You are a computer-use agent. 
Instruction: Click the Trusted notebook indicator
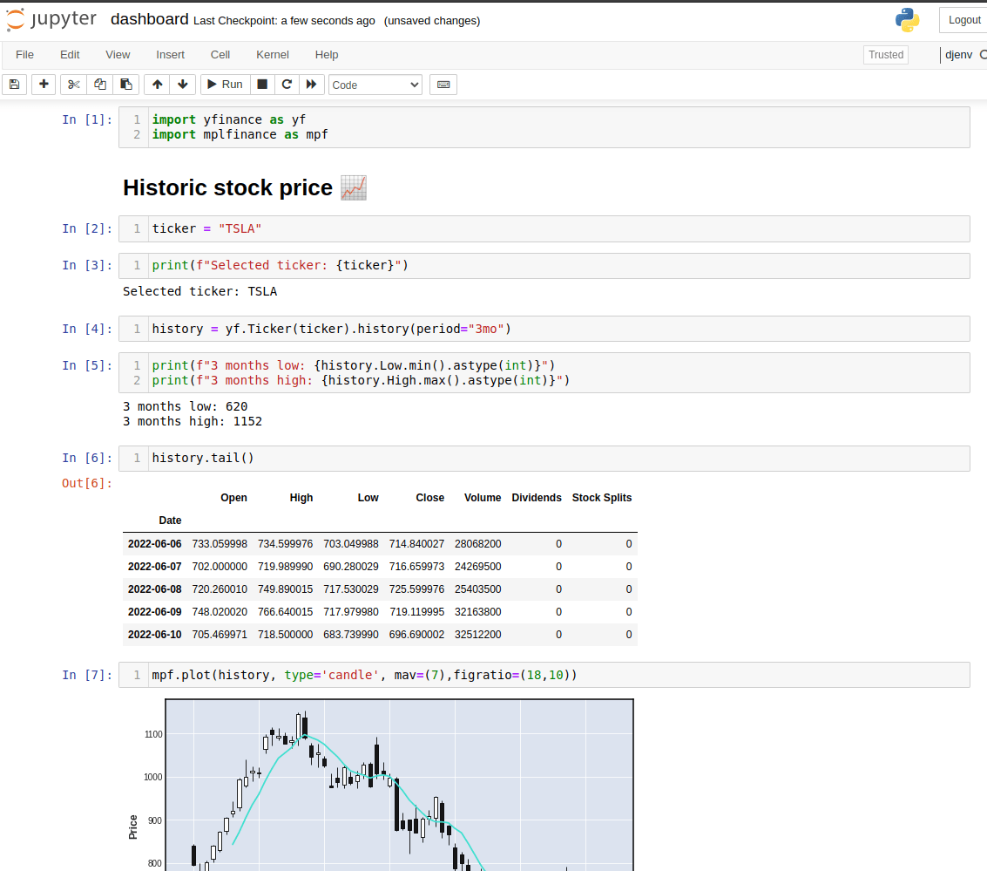pyautogui.click(x=885, y=54)
